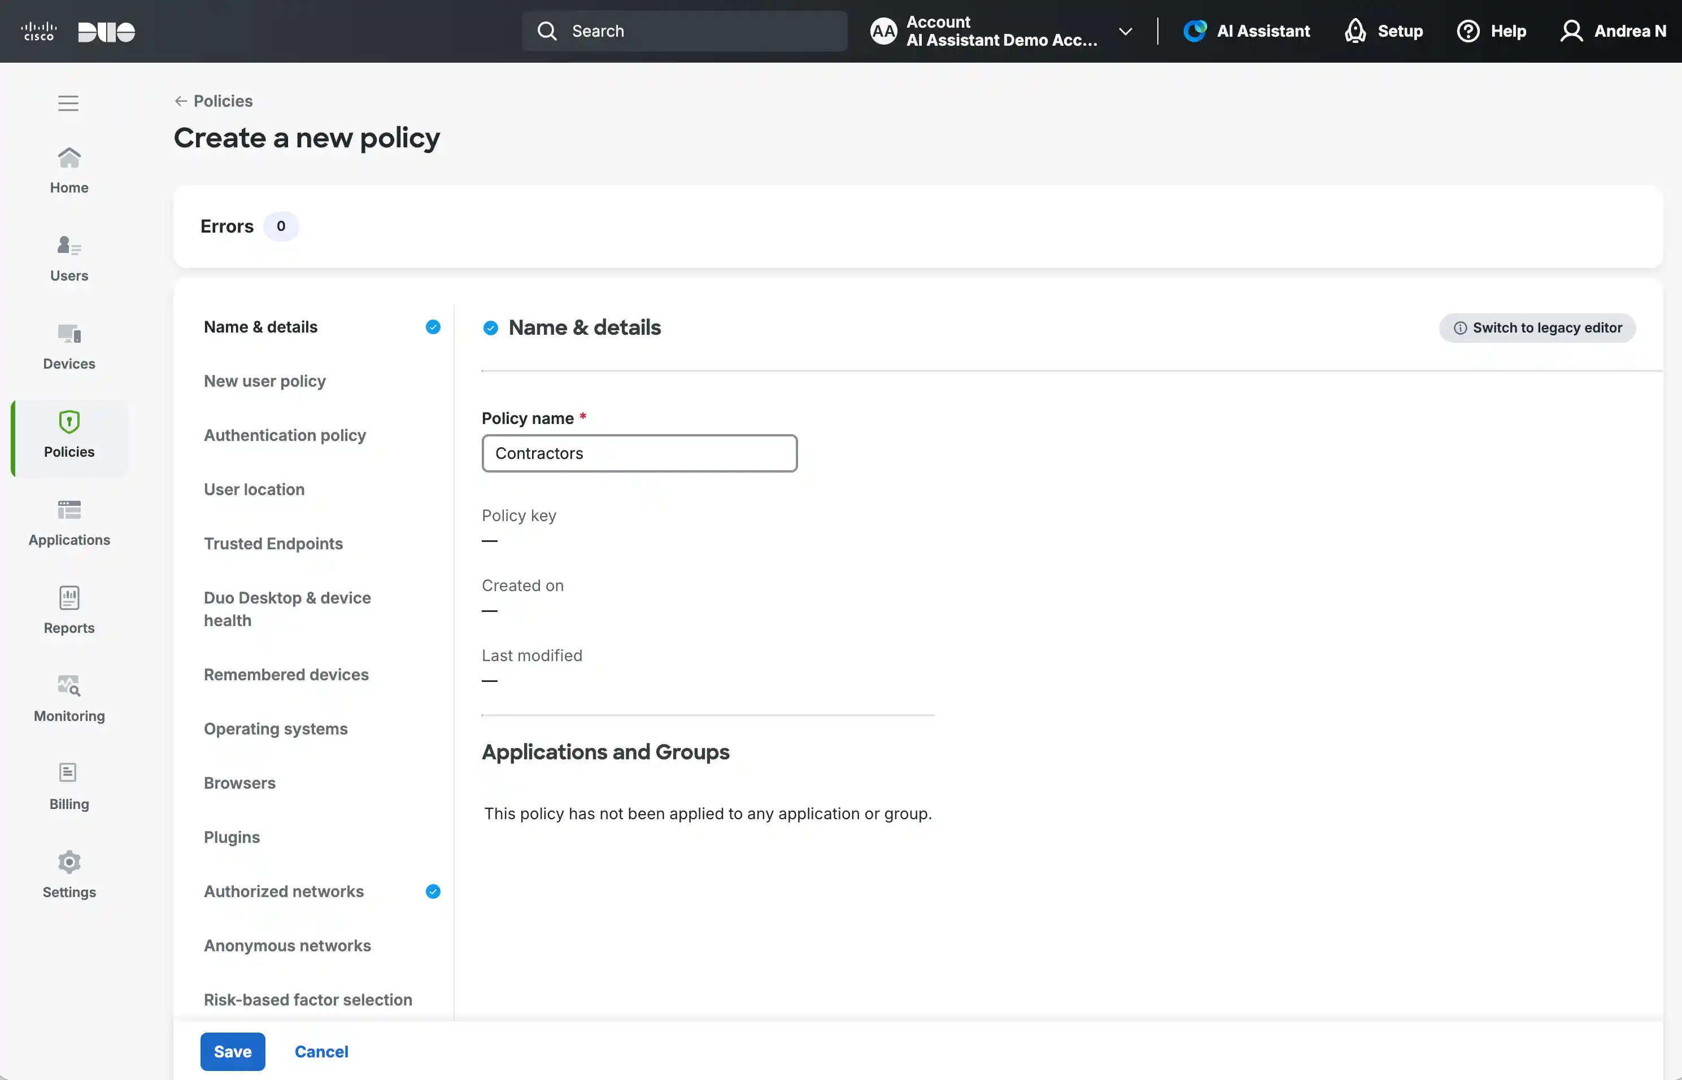Viewport: 1682px width, 1080px height.
Task: Click the Search bar
Action: pyautogui.click(x=684, y=31)
